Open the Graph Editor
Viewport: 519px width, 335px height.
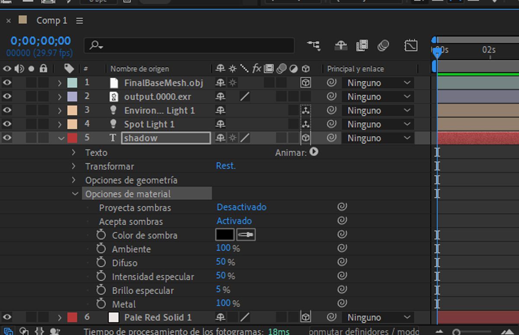click(x=411, y=45)
